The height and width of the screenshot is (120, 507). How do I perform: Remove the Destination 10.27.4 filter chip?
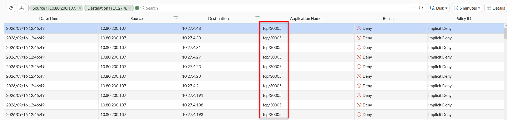click(x=130, y=8)
